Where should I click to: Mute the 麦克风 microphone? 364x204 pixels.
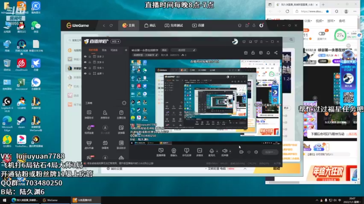(x=212, y=152)
